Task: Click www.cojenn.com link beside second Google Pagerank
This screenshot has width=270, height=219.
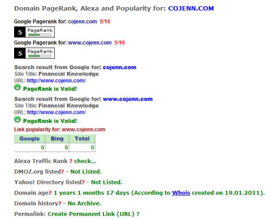Action: click(90, 43)
